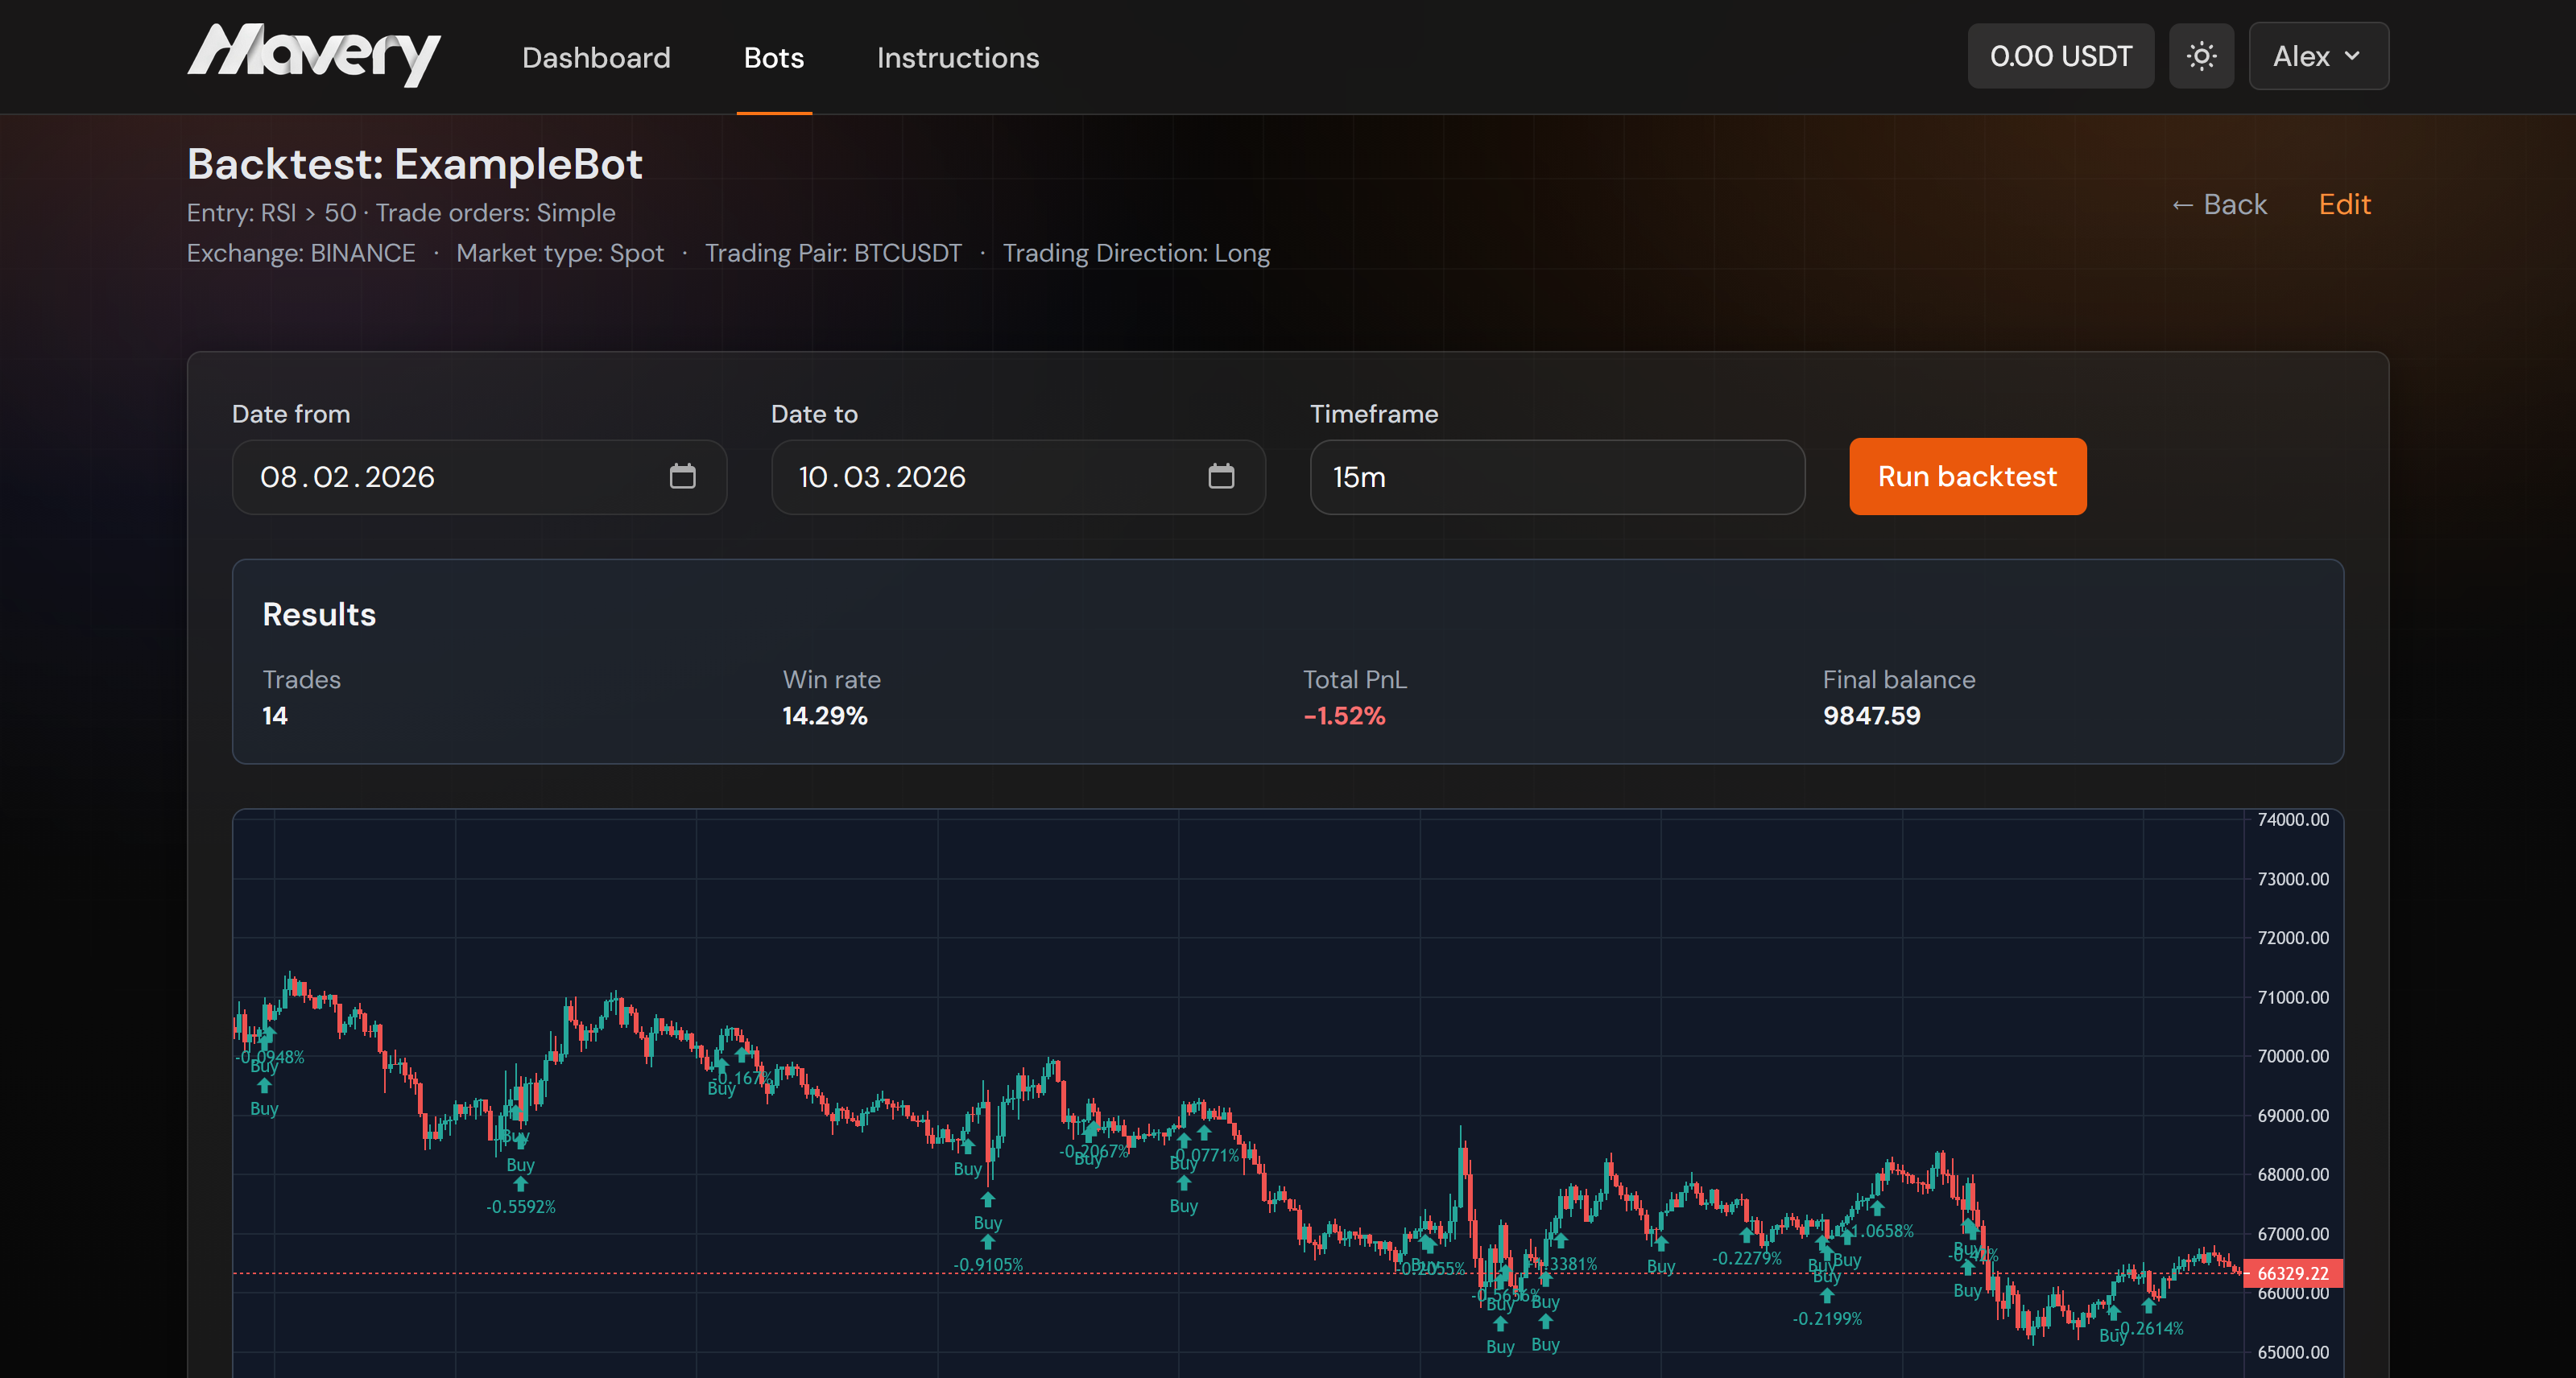Screen dimensions: 2576x1378
Task: Toggle the light/dark theme sun icon
Action: [x=2201, y=56]
